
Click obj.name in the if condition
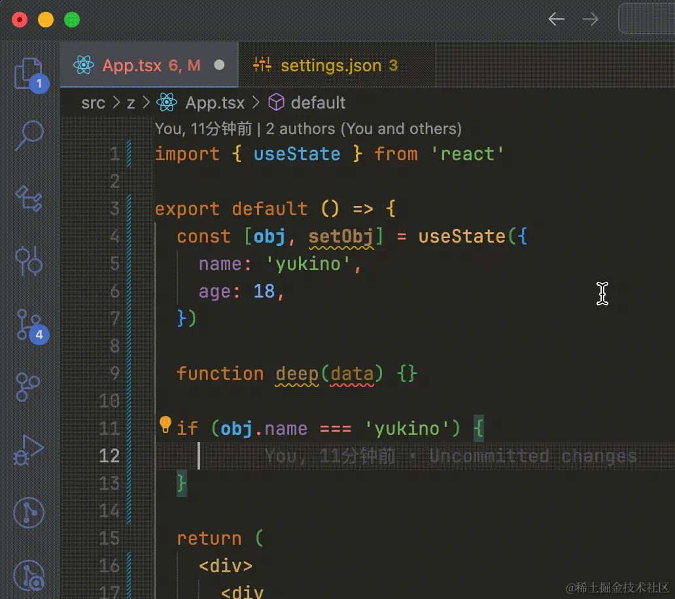[264, 429]
